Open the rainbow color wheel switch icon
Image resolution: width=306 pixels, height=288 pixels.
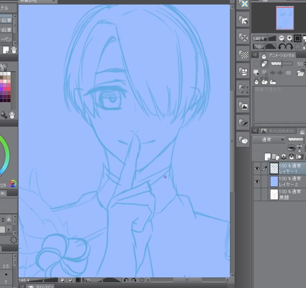click(x=13, y=184)
